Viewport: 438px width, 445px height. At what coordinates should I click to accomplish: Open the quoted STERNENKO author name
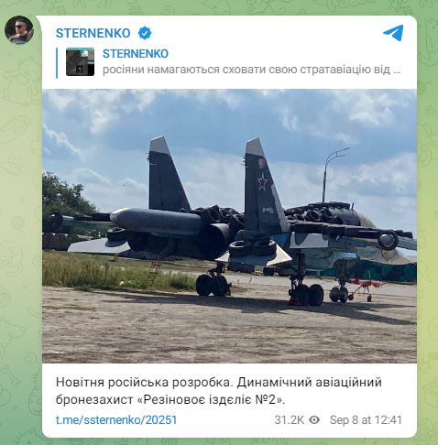(136, 54)
